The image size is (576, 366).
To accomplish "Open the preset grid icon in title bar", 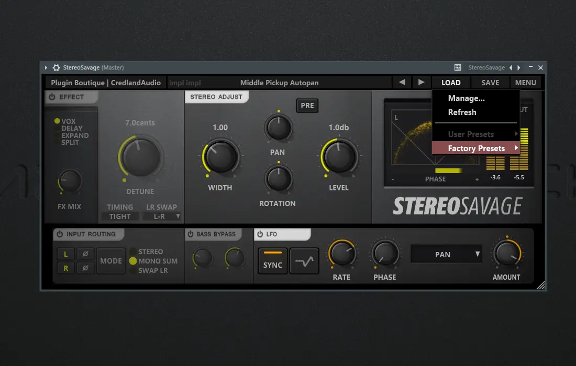I will click(x=457, y=67).
